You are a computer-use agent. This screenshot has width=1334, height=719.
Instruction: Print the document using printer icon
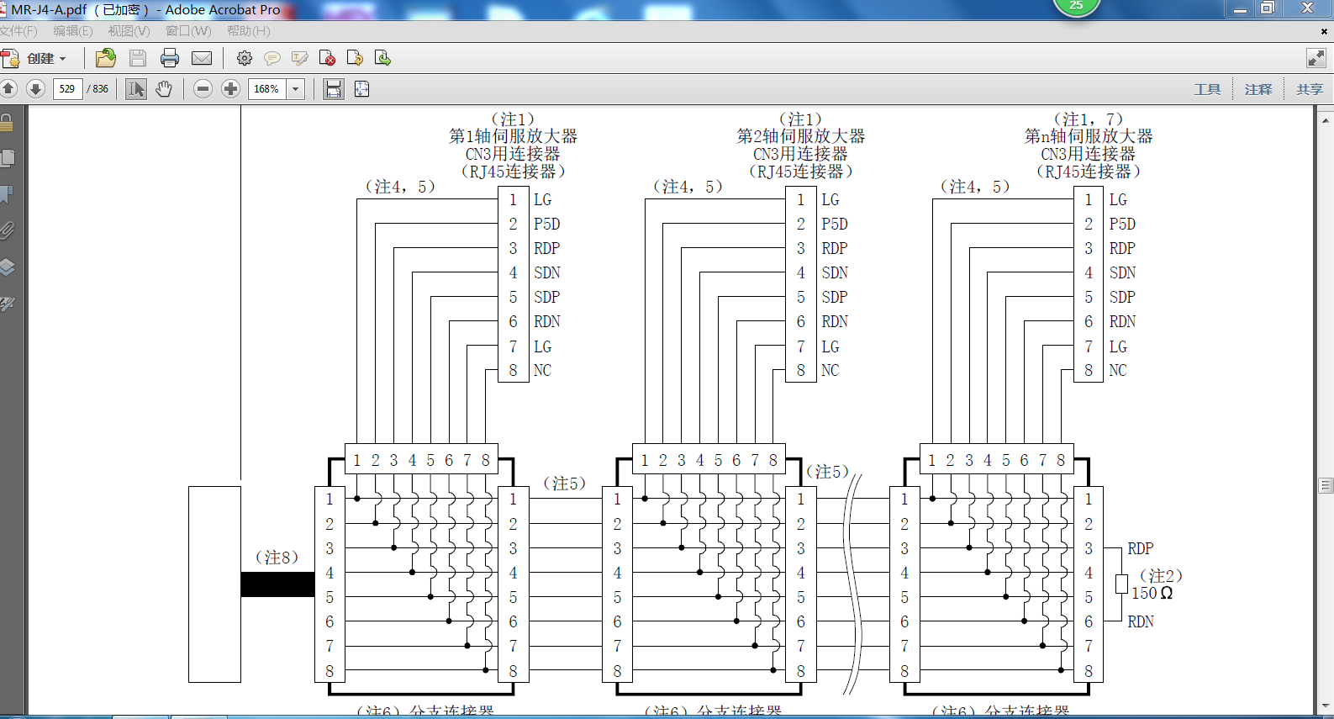(170, 58)
